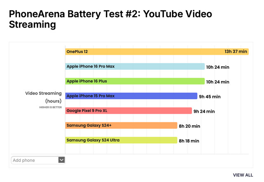Click the 9h 45 min value label
Viewport: 264px width, 182px height.
point(210,97)
